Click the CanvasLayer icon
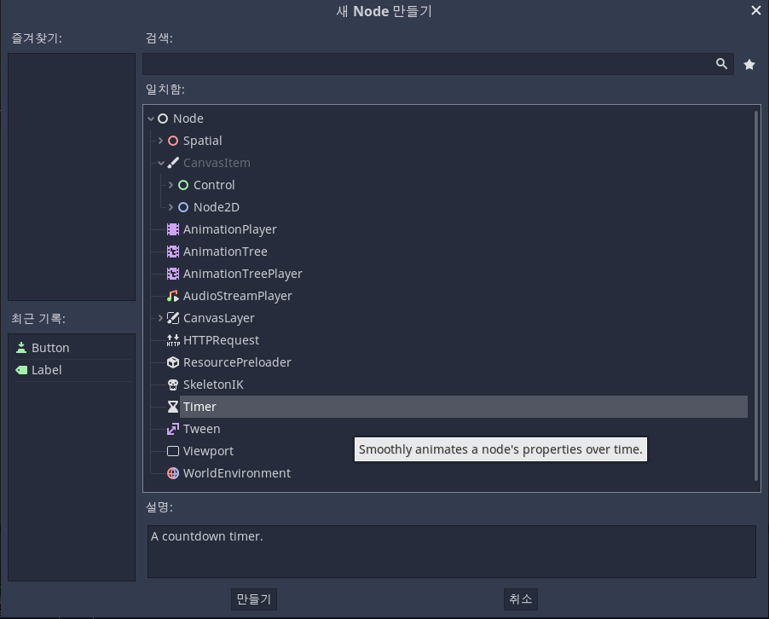769x619 pixels. pyautogui.click(x=173, y=318)
